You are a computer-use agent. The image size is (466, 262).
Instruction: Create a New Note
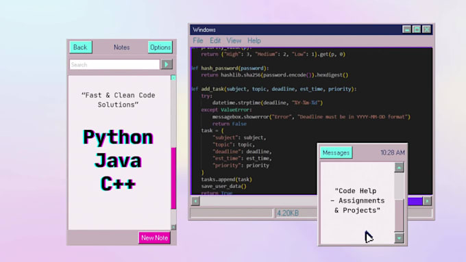155,237
